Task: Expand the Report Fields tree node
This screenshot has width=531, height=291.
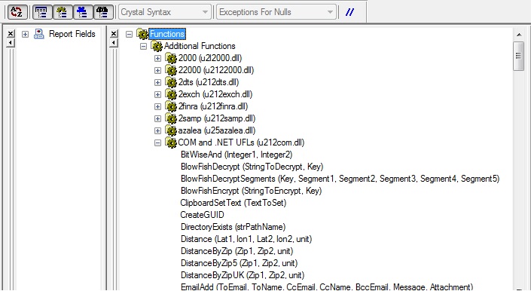Action: click(25, 34)
